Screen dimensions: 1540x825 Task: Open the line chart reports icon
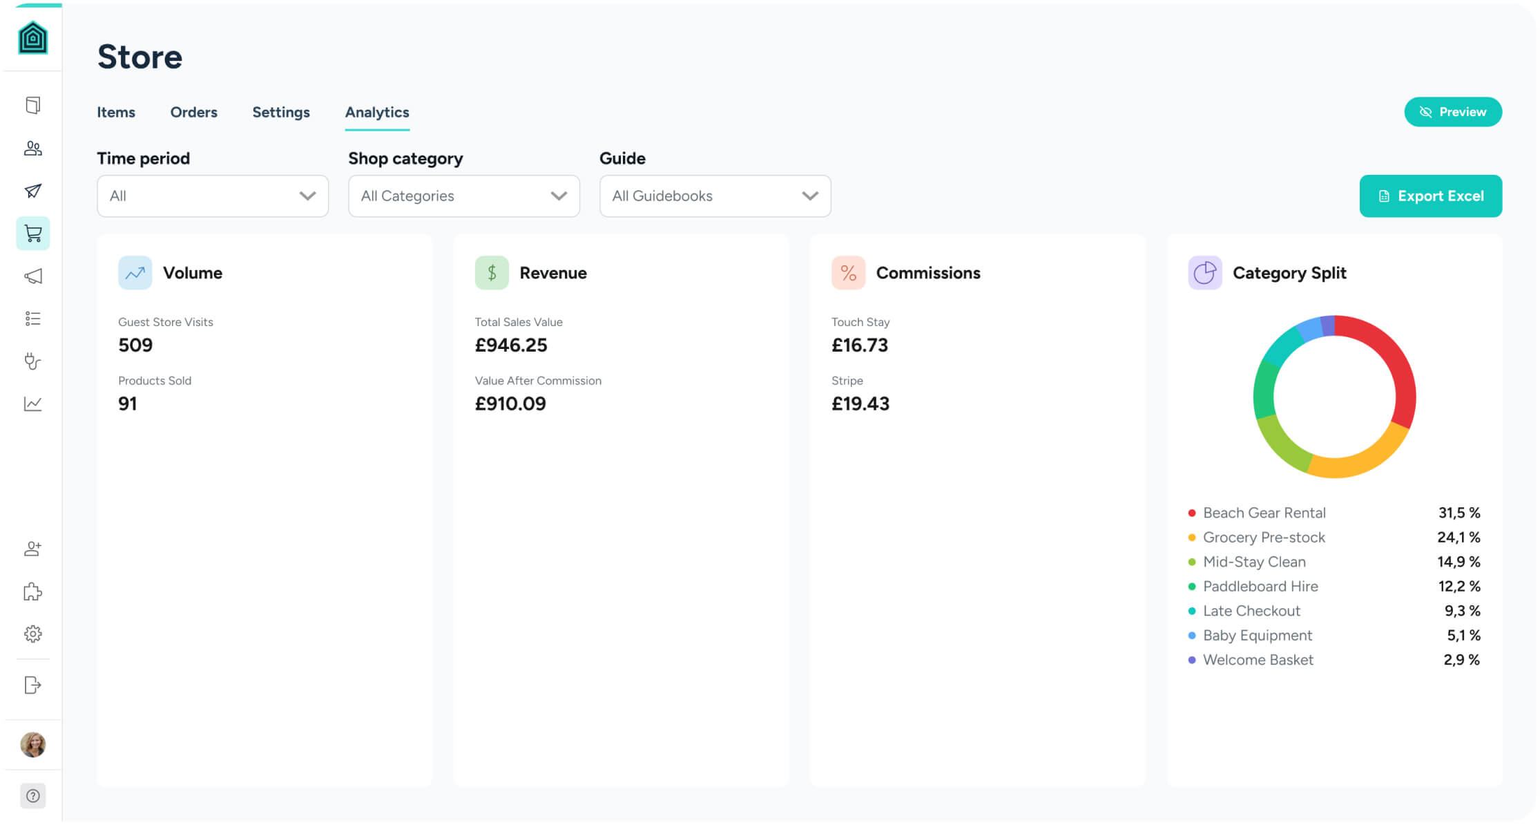point(32,404)
